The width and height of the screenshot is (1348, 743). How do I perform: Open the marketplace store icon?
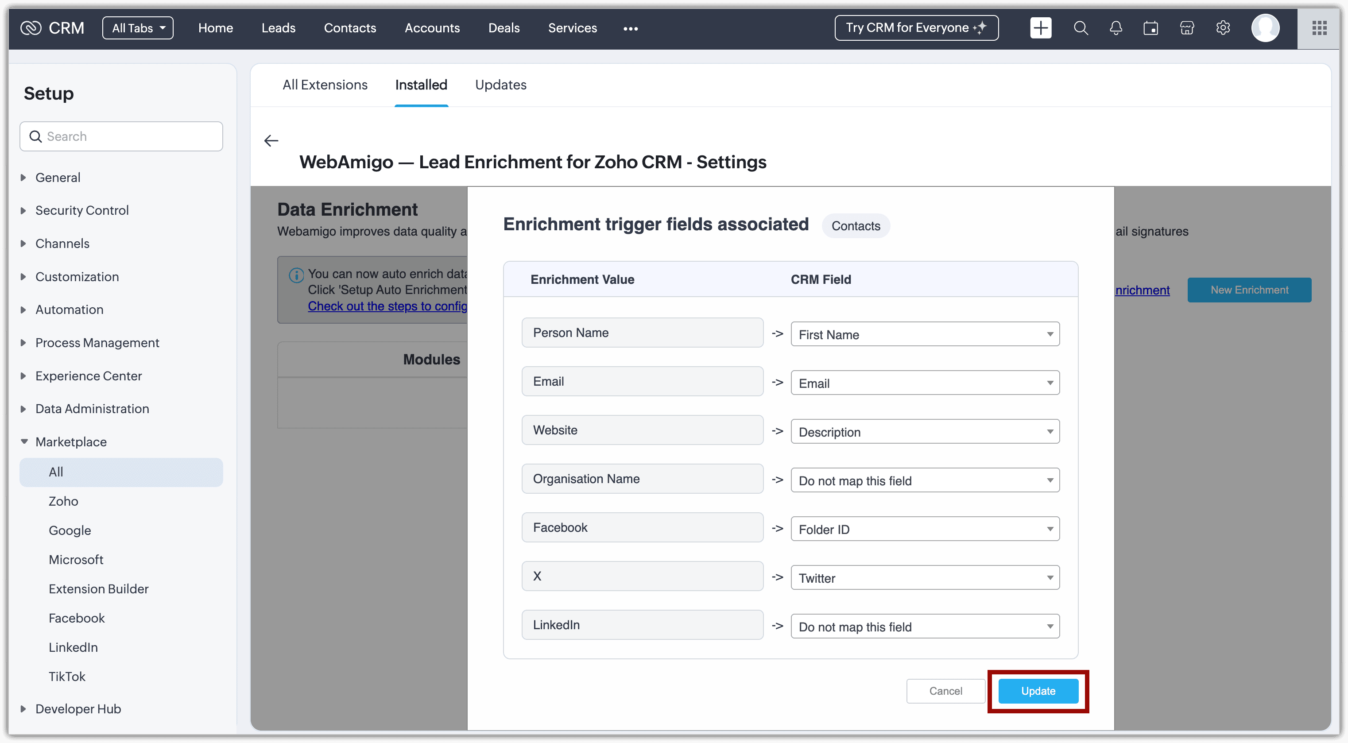[1187, 28]
